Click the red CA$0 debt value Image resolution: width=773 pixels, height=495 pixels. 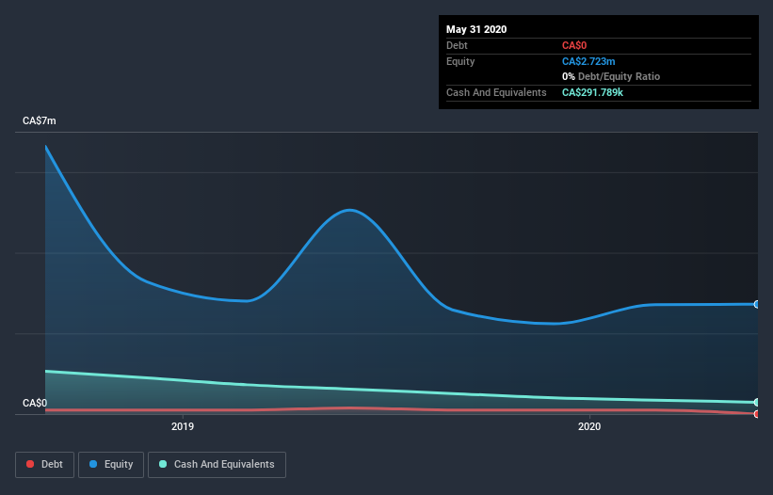point(574,46)
